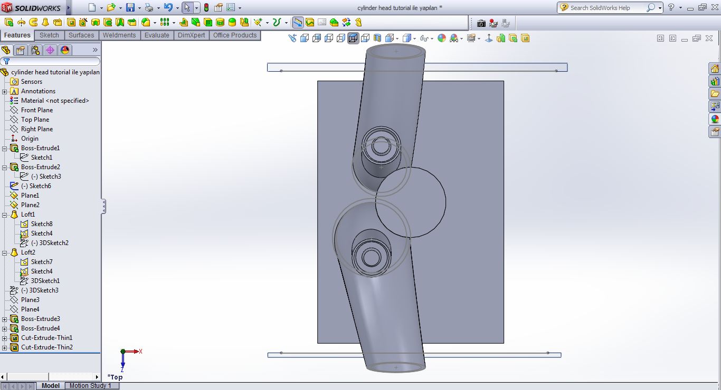Open the Motion Study 1 tab
Viewport: 721px width, 390px height.
90,386
